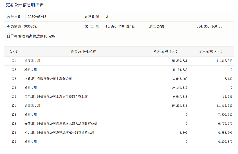The width and height of the screenshot is (238, 154).
Task: Select the announcement date 2020-05-18
Action: [37, 17]
